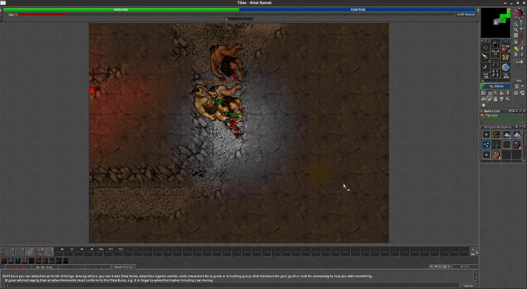Click the spear weapon hand slot
The height and width of the screenshot is (289, 527).
[485, 57]
